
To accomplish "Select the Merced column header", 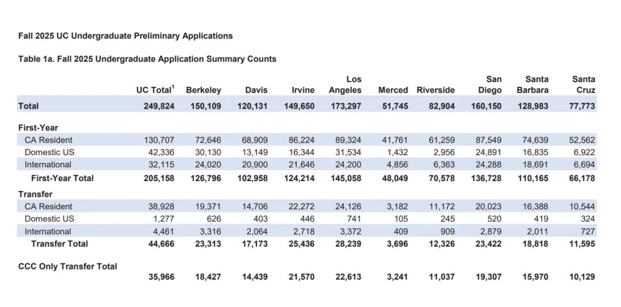I will point(393,90).
